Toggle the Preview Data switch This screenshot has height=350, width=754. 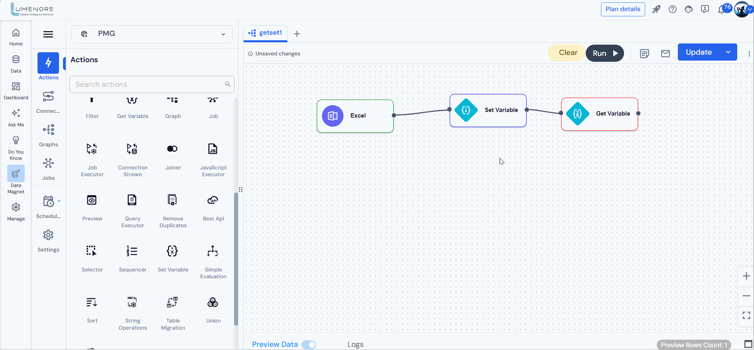[309, 344]
